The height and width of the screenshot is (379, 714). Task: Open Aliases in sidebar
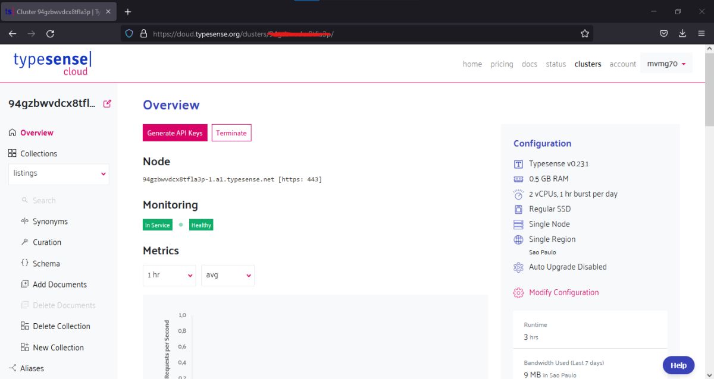[x=32, y=368]
